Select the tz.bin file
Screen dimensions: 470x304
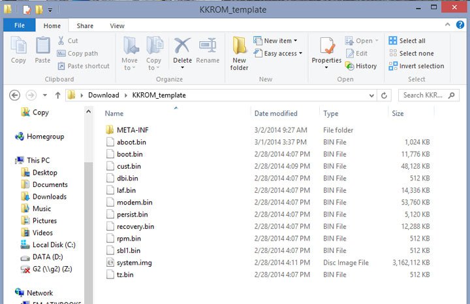point(125,275)
